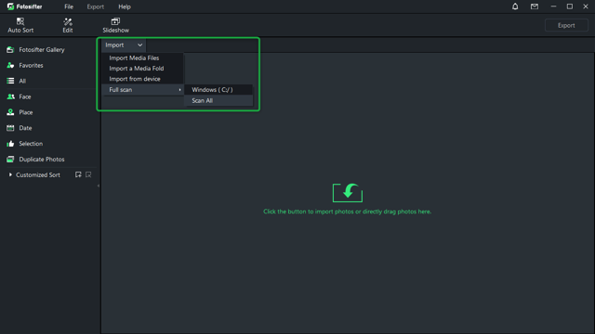The width and height of the screenshot is (595, 334).
Task: Open the Full scan submenu arrow
Action: (179, 90)
